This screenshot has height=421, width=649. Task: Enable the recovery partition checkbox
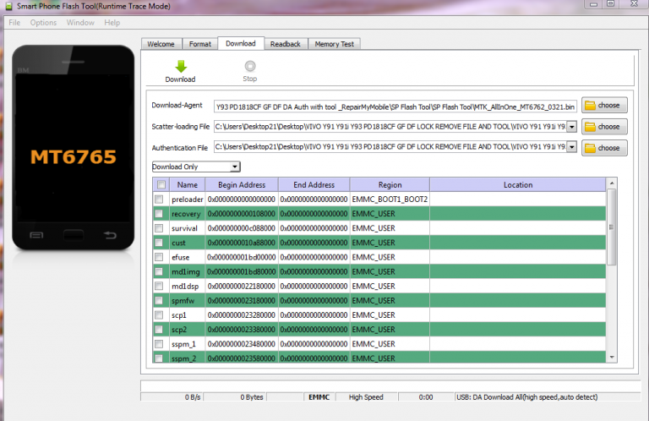click(x=159, y=214)
